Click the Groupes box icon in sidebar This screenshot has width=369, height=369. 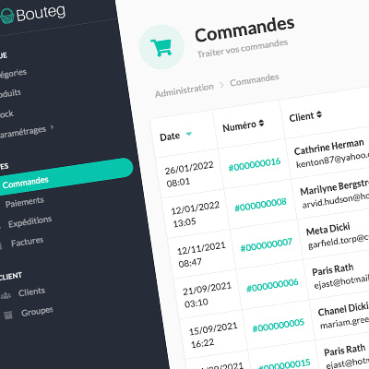[x=8, y=315]
